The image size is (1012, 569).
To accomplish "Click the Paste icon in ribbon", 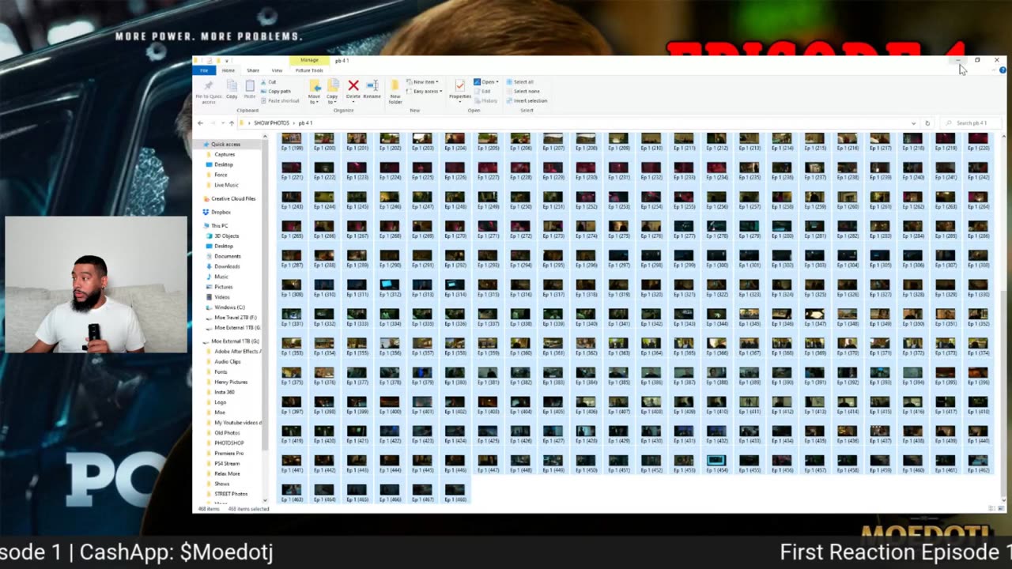I will (x=250, y=86).
